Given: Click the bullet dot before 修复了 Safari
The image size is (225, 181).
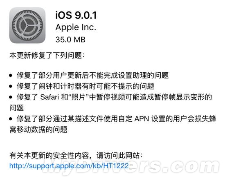Looking at the screenshot, I should (x=11, y=97).
